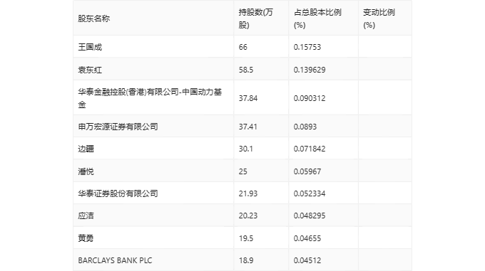Click share count value 25
The width and height of the screenshot is (485, 271).
tap(242, 171)
